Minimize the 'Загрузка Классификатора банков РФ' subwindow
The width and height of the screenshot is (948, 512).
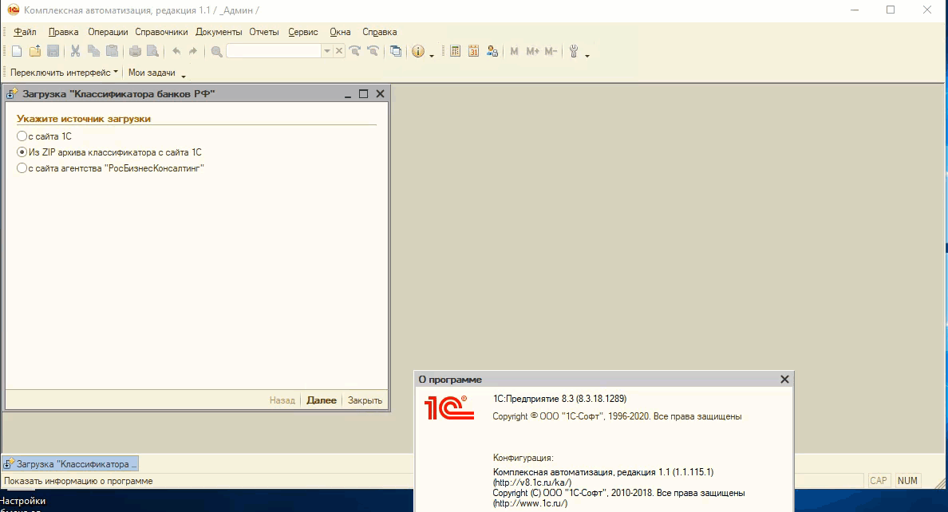[348, 93]
